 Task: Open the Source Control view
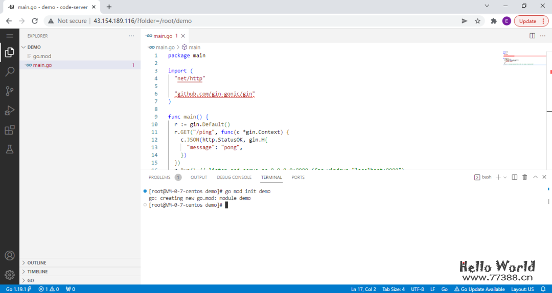pos(10,91)
